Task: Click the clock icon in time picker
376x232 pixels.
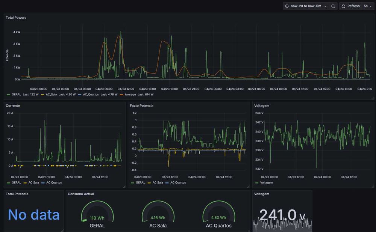Action: coord(287,6)
